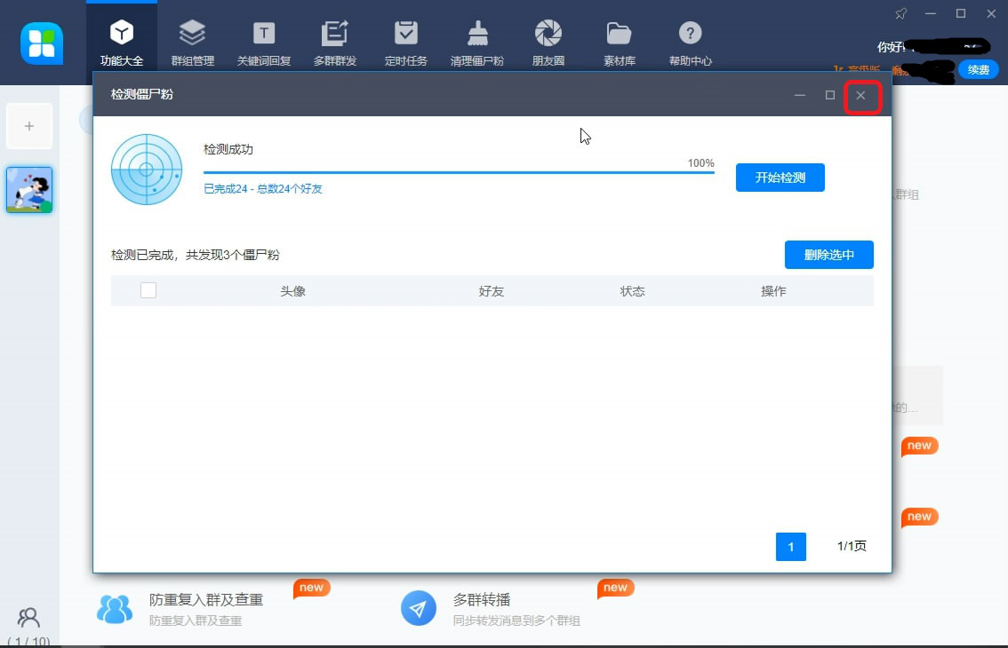The height and width of the screenshot is (648, 1008).
Task: Open 帮助中心 question mark icon
Action: pos(690,34)
